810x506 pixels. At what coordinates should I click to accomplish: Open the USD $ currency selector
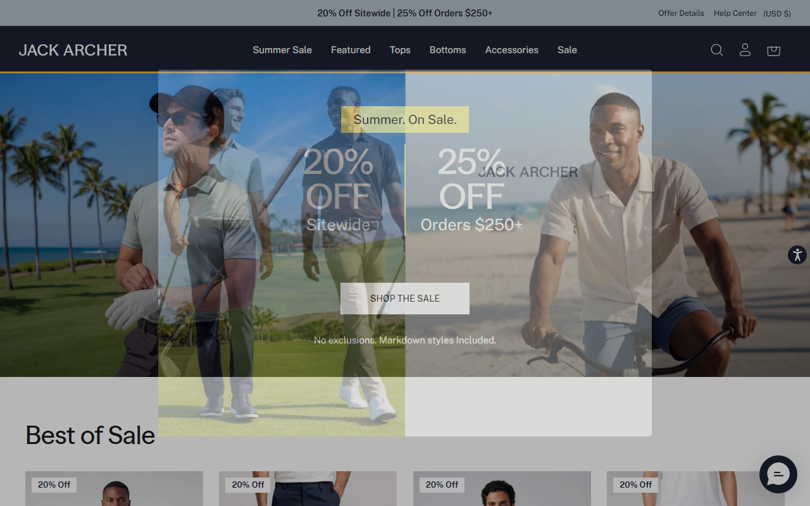pyautogui.click(x=777, y=13)
